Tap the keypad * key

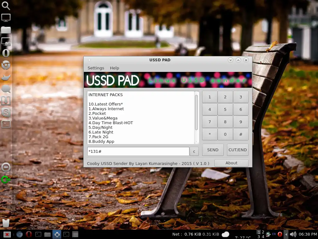click(210, 134)
